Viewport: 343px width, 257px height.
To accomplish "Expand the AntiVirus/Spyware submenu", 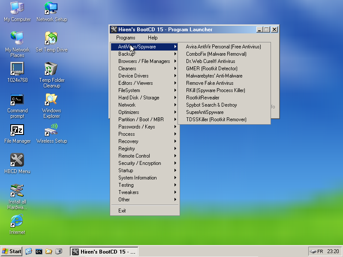I will 144,47.
